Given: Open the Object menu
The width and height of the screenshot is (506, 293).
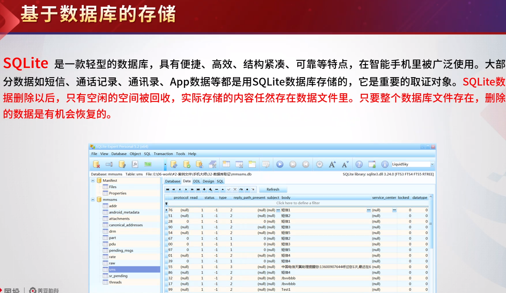Looking at the screenshot, I should pos(135,154).
